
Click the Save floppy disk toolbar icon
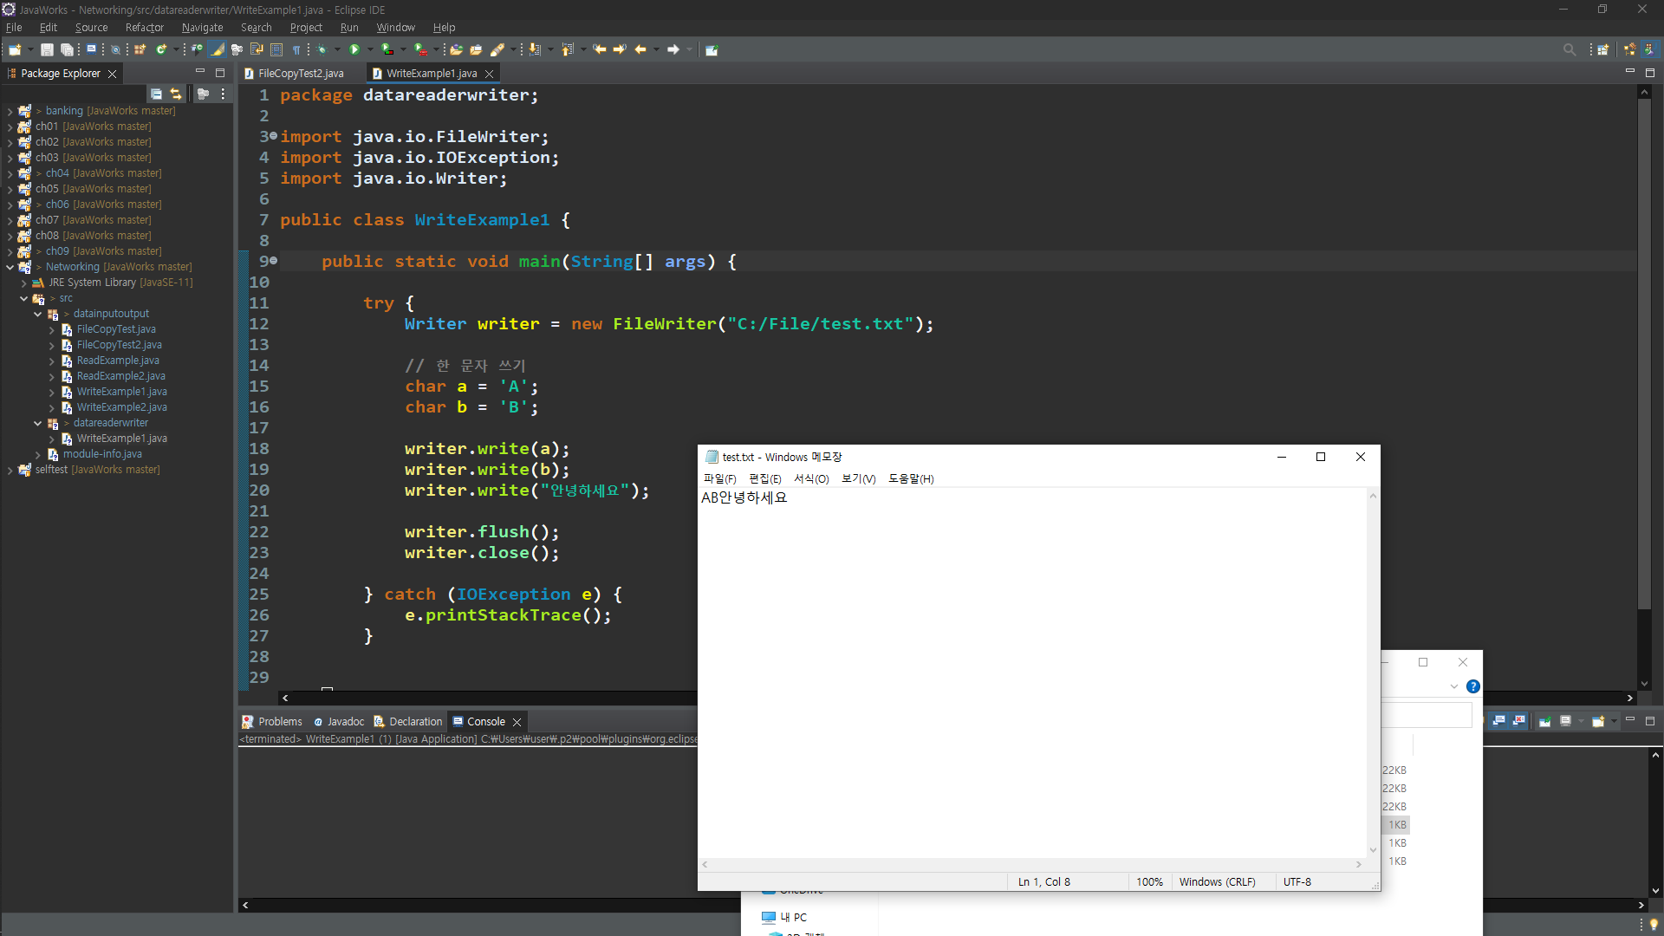click(47, 49)
